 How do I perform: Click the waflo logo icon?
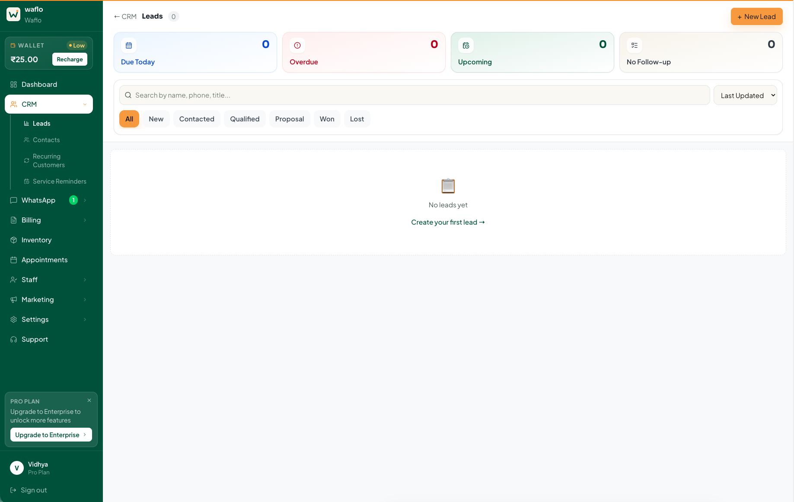[13, 14]
